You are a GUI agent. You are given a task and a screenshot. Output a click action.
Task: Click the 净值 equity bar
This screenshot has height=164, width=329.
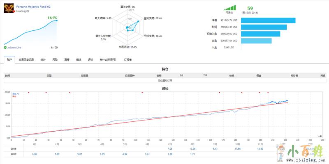click(x=267, y=20)
